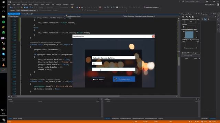
Task: Collapse the link_Termos_LinkClicked method outline
Action: coord(21,81)
